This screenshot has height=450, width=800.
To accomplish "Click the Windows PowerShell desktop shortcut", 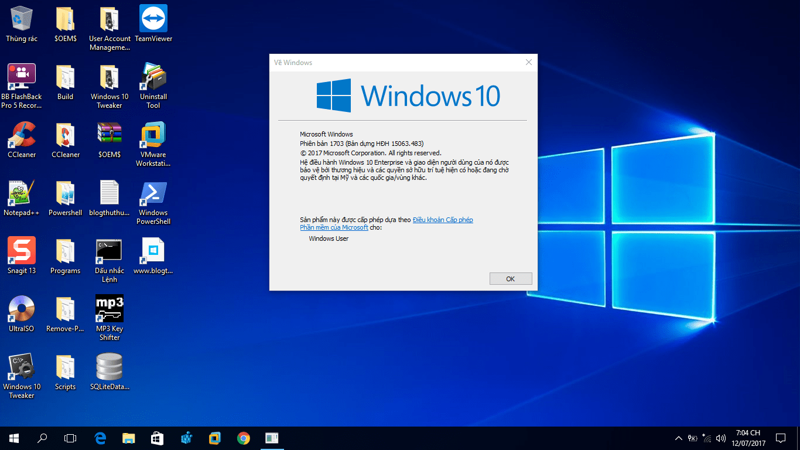I will (153, 193).
